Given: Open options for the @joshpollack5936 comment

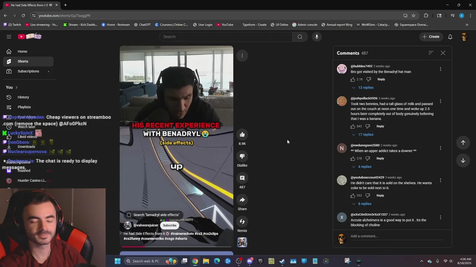Looking at the screenshot, I should [440, 101].
